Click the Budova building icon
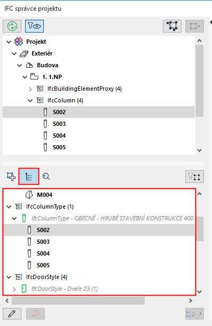This screenshot has height=326, width=212. [x=29, y=65]
